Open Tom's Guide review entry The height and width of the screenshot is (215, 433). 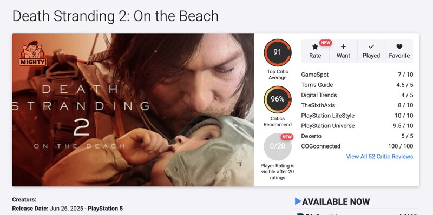(357, 85)
